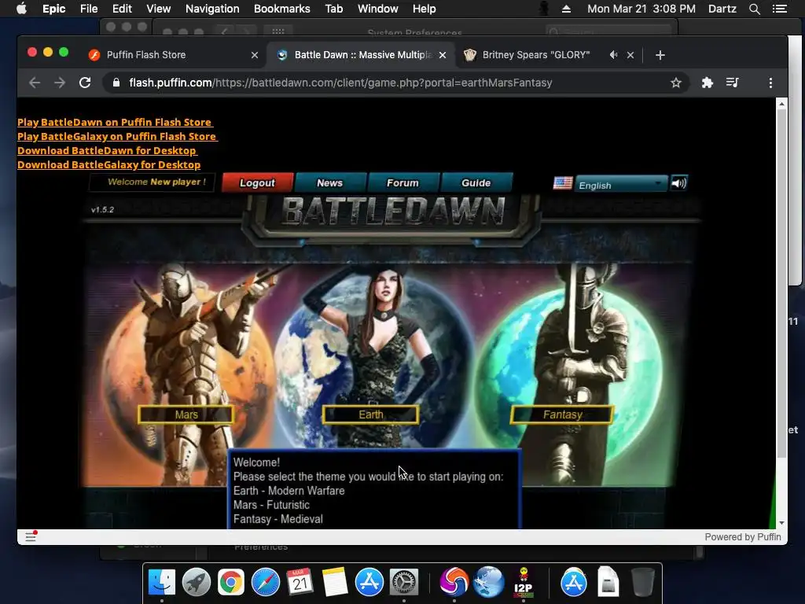The height and width of the screenshot is (604, 805).
Task: Select the Mars theme
Action: click(186, 414)
